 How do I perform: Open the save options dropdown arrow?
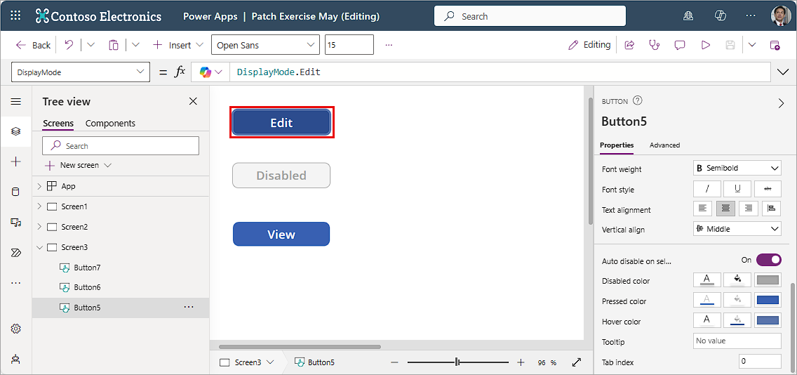pos(752,45)
